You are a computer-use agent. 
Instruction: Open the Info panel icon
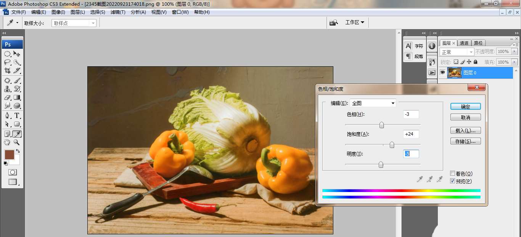432,46
